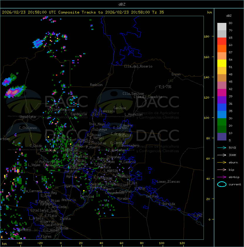
Task: Click the 'Catitas' map label
Action: click(152, 196)
